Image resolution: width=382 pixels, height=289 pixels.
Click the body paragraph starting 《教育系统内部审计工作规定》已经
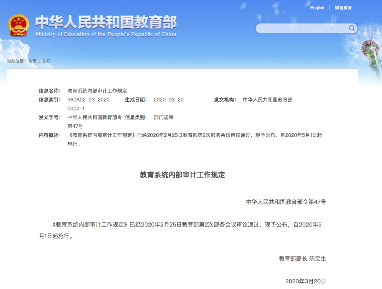(x=180, y=230)
